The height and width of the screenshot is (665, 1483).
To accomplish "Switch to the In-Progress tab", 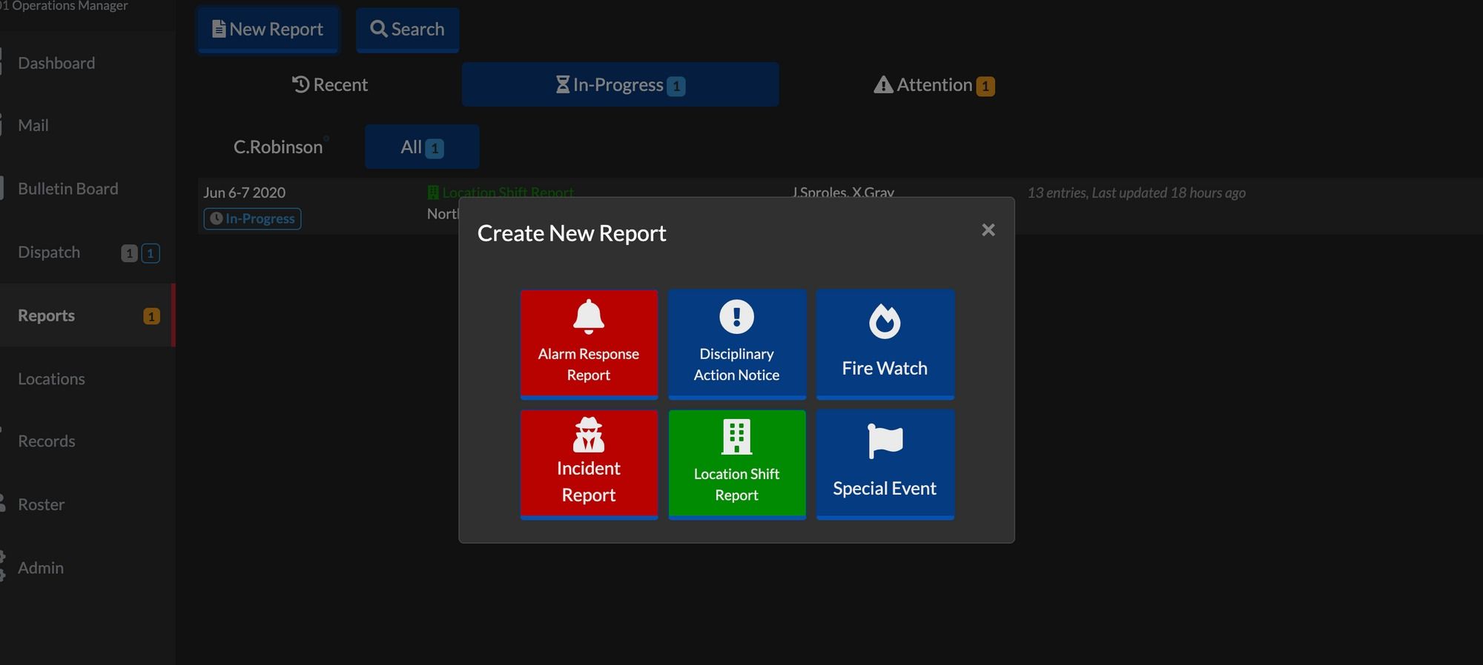I will tap(620, 85).
